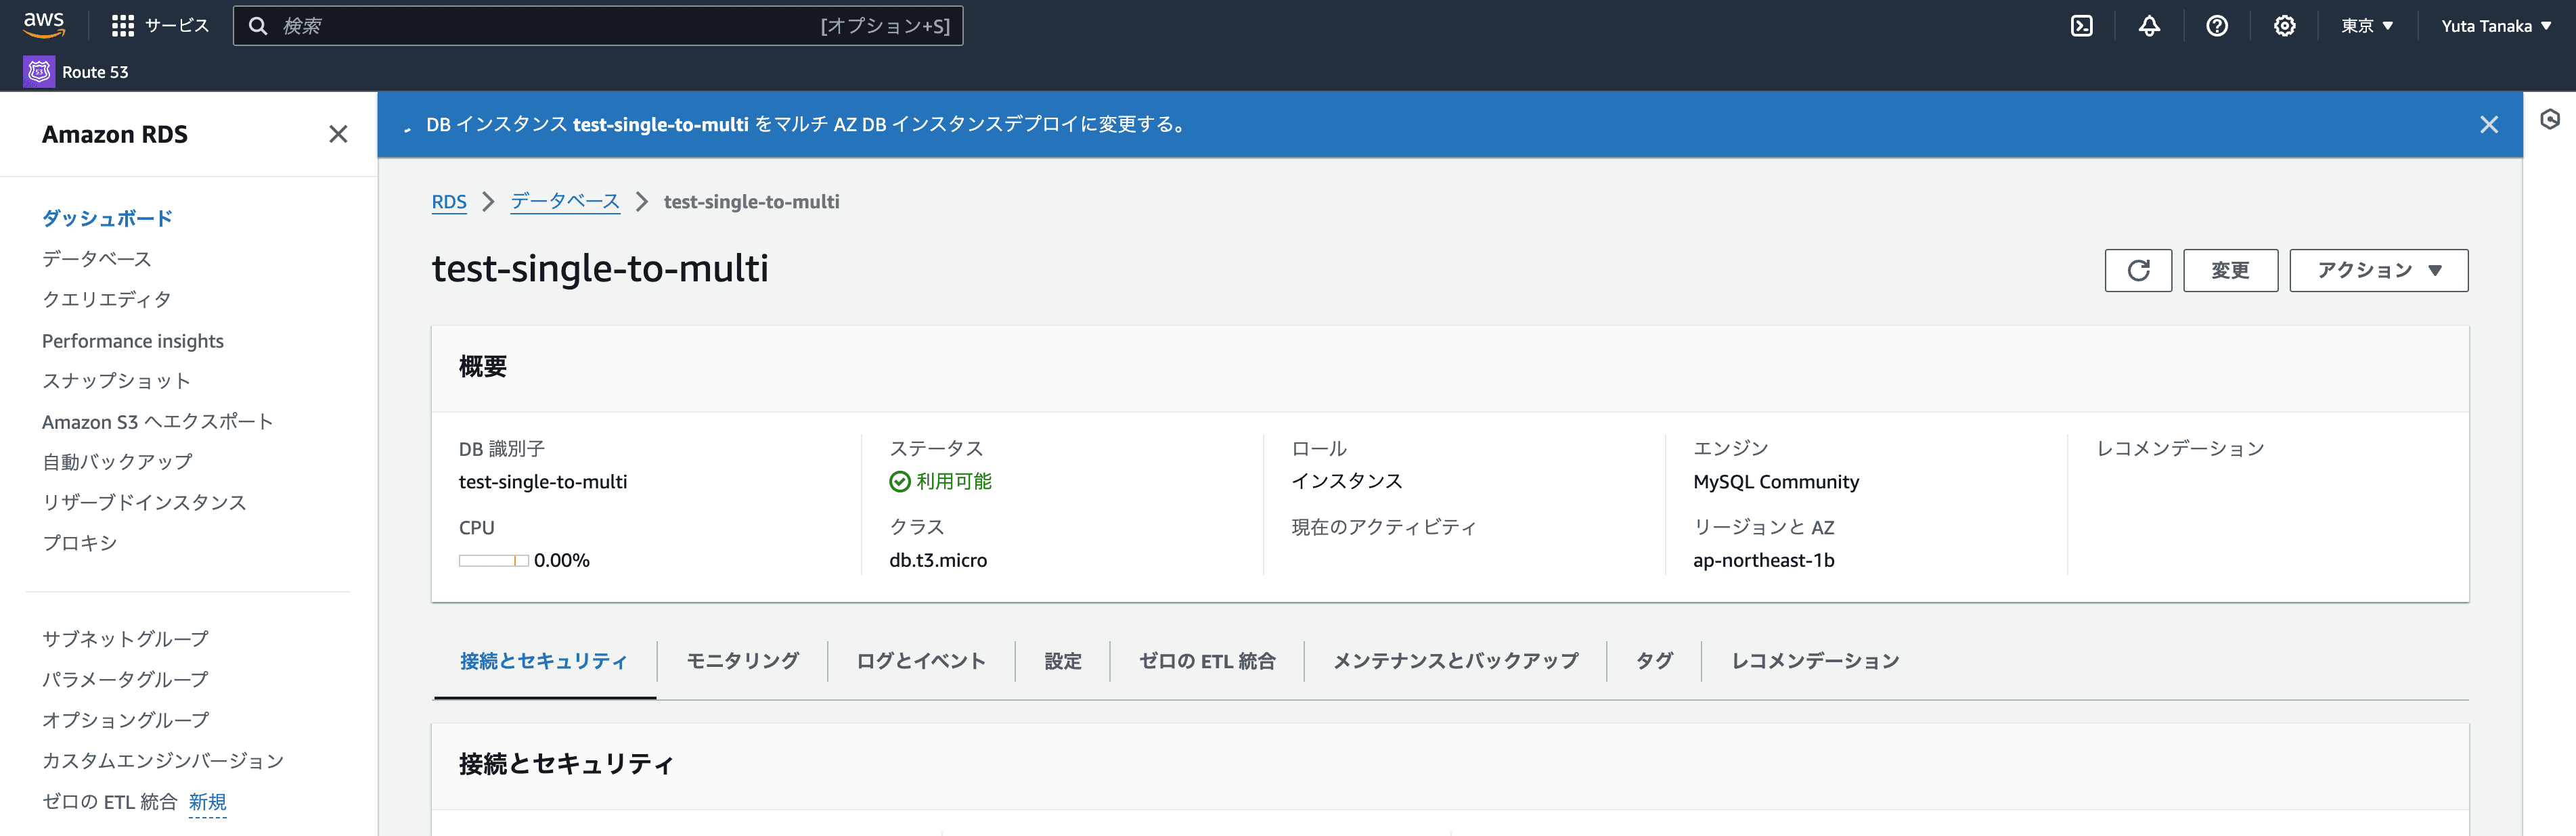The width and height of the screenshot is (2576, 836).
Task: Open Amazon S3 へエクスポート in sidebar
Action: click(158, 423)
